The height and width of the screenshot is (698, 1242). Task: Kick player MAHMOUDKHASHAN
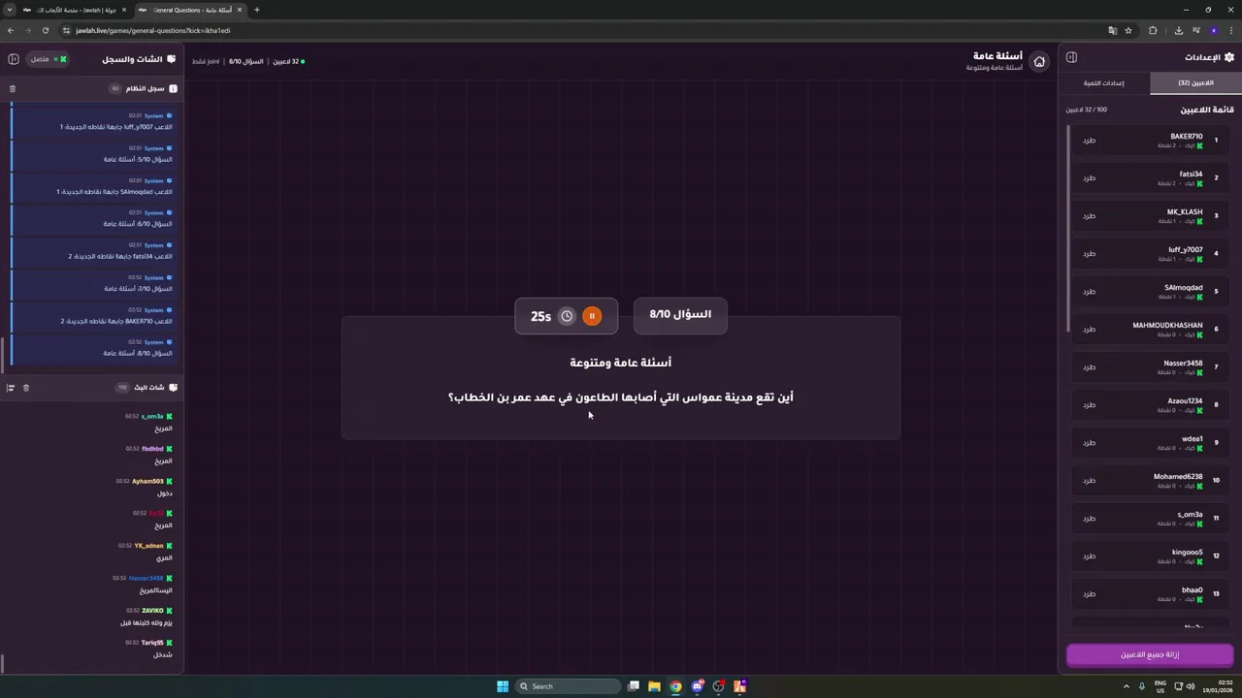[1089, 330]
